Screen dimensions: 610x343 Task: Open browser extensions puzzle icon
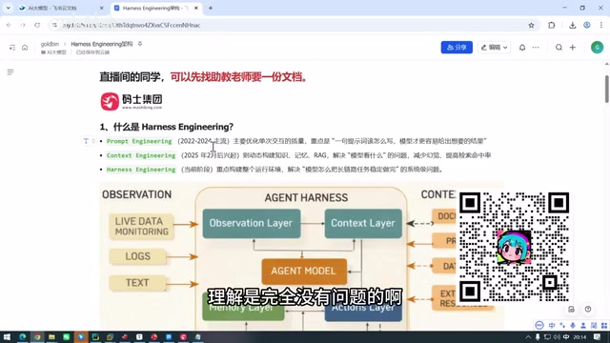[x=551, y=26]
